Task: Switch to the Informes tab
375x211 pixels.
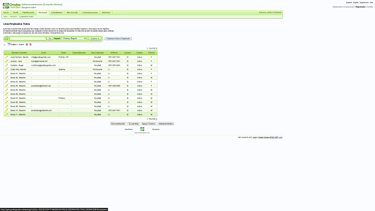Action: (106, 12)
